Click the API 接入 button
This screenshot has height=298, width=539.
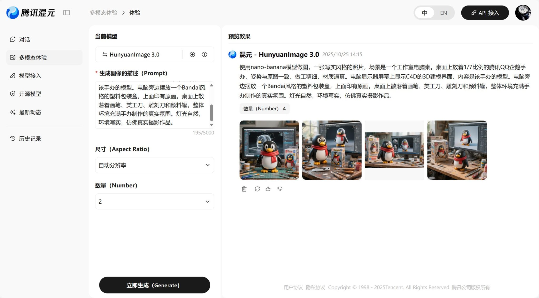coord(485,13)
